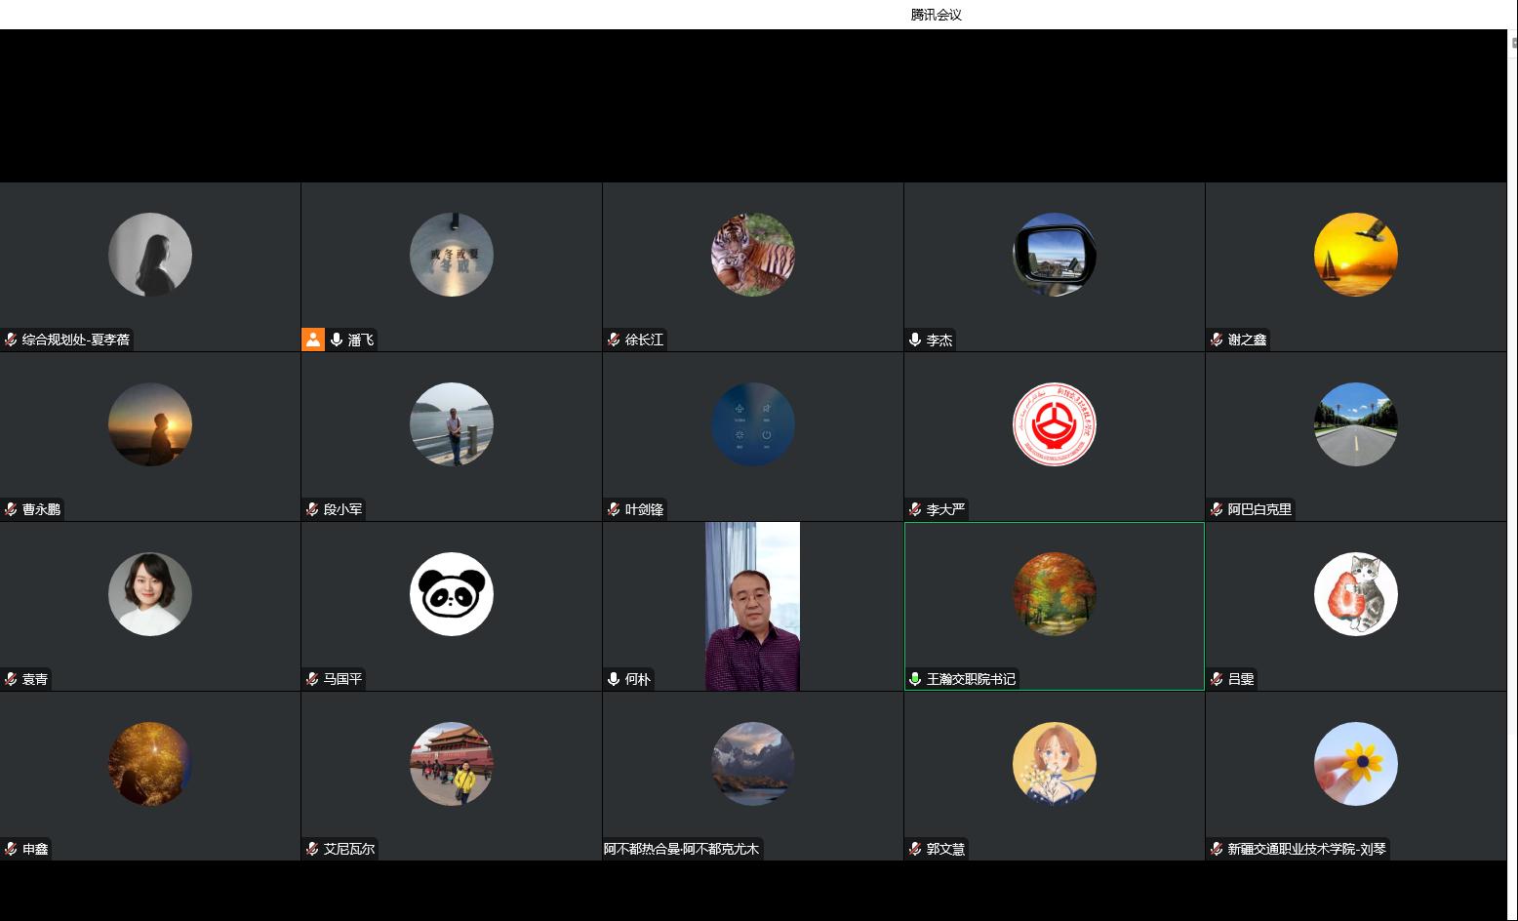1518x921 pixels.
Task: Click the name label 综合规划处-夏孝蓓
Action: [x=76, y=340]
